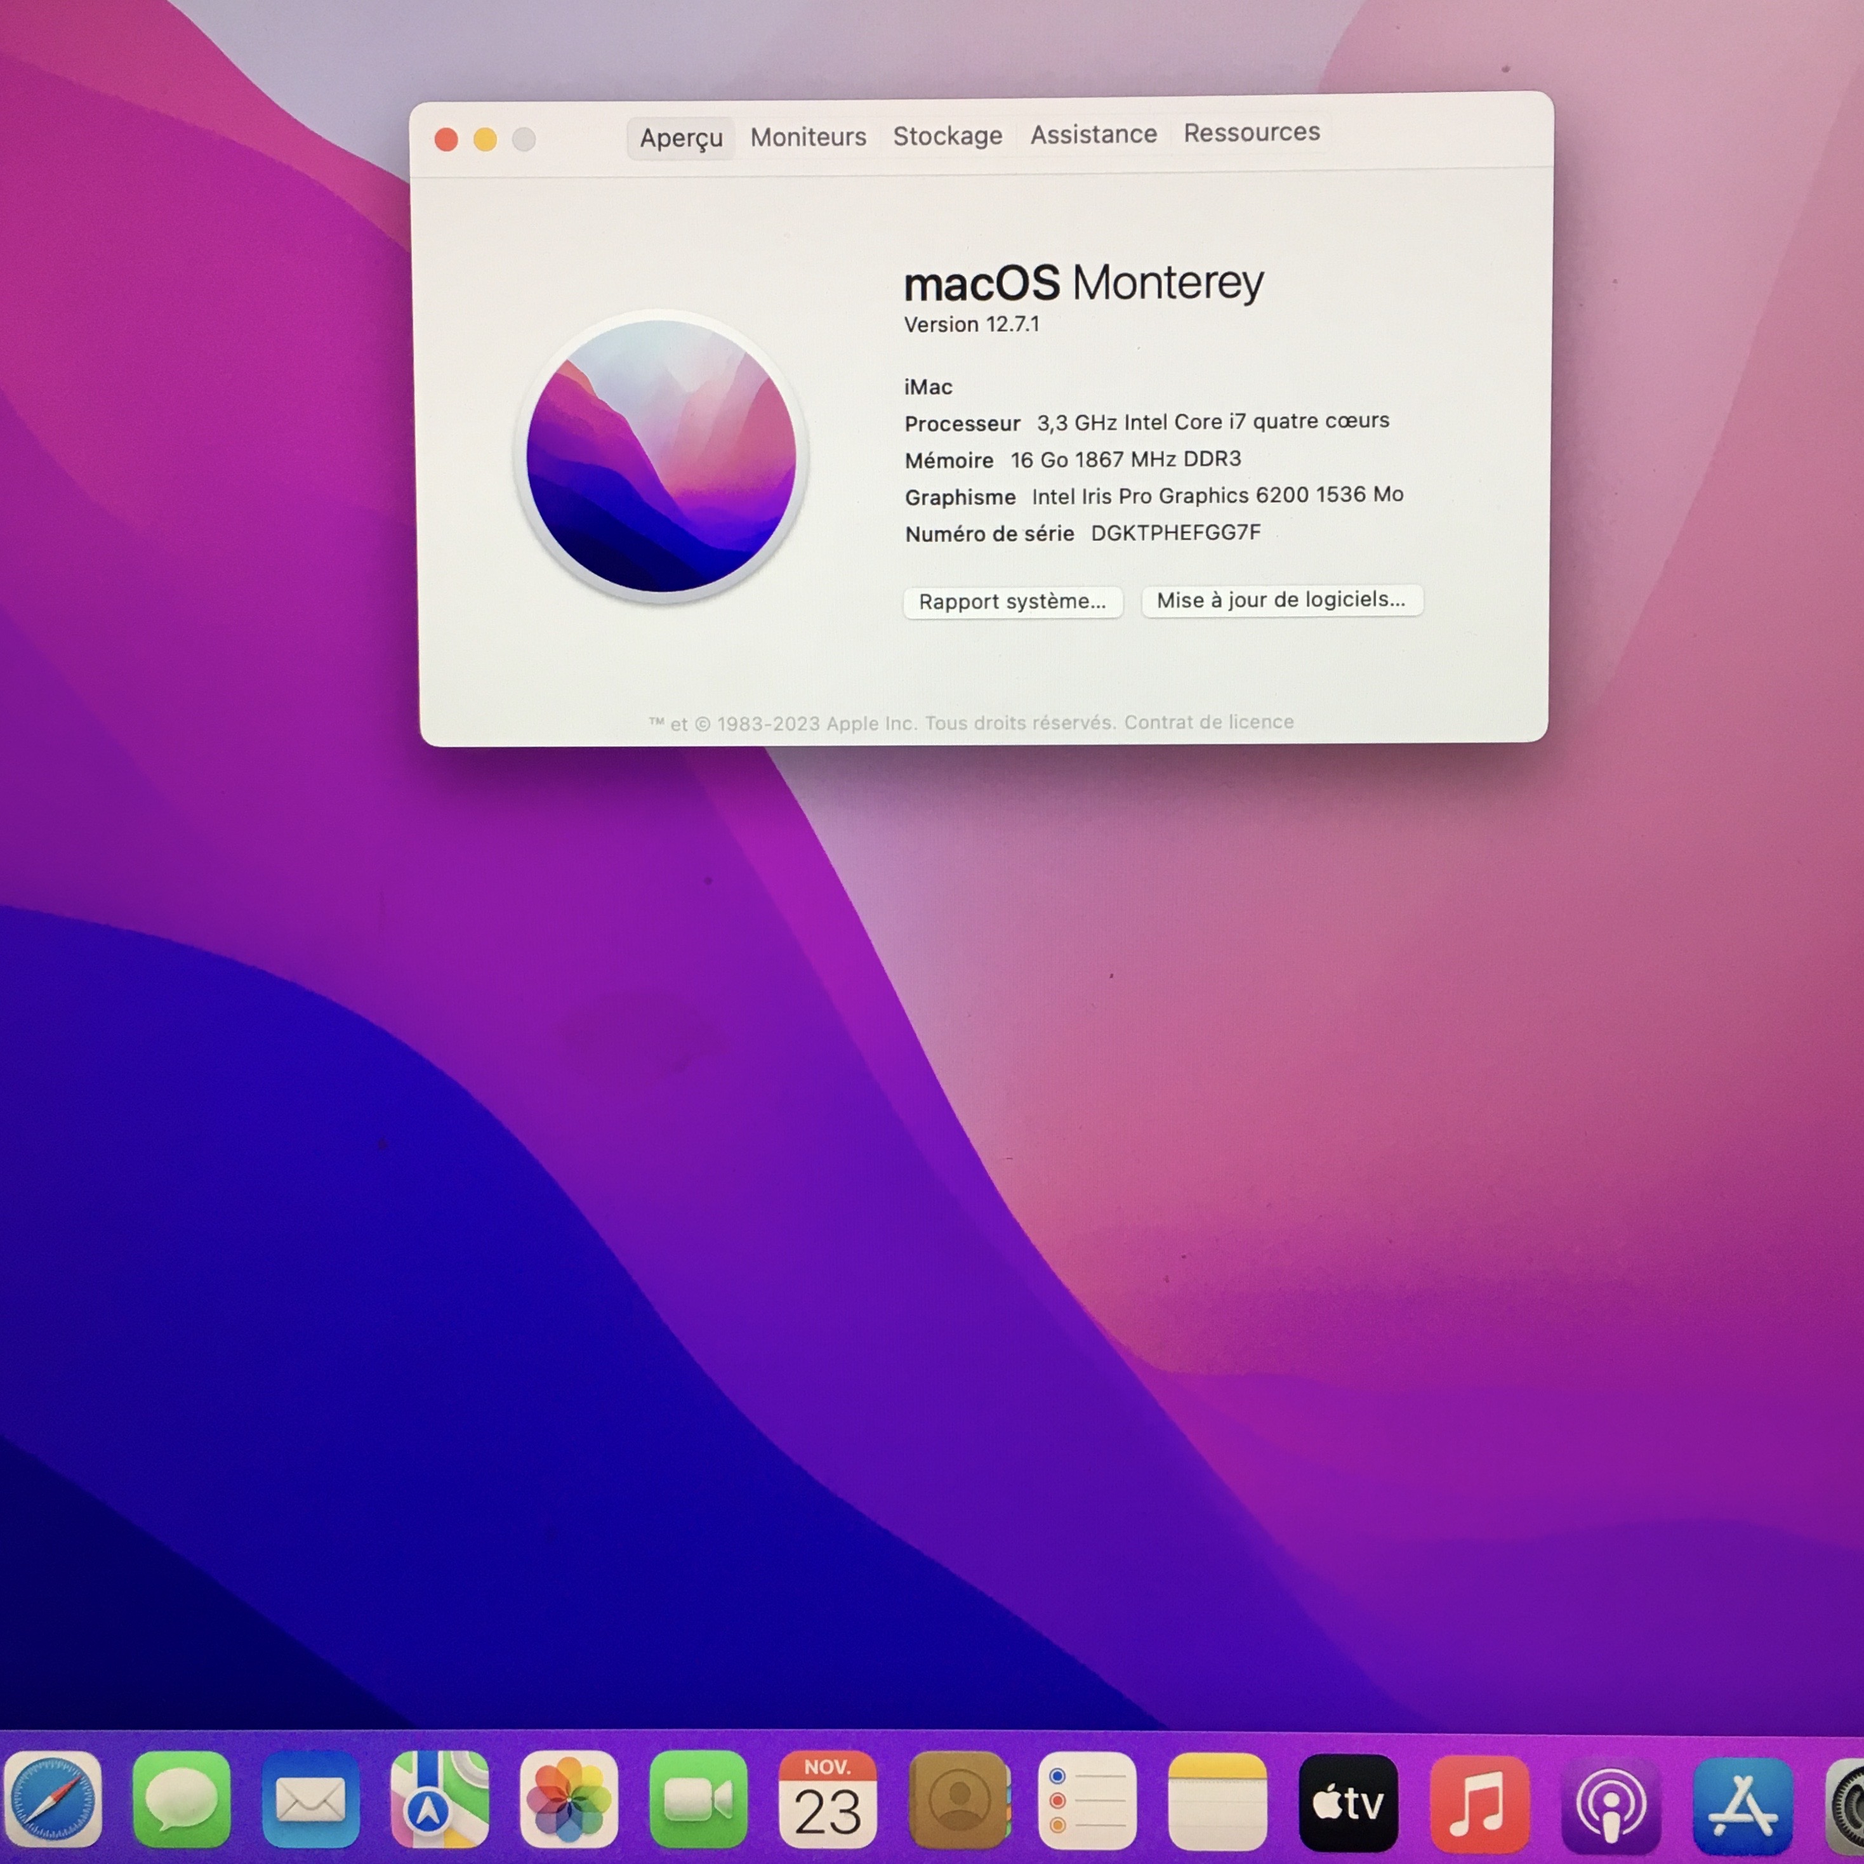Go to the Assistance tab

(1093, 134)
